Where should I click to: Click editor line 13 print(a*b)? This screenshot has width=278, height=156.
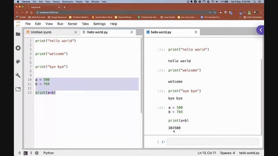pos(45,92)
